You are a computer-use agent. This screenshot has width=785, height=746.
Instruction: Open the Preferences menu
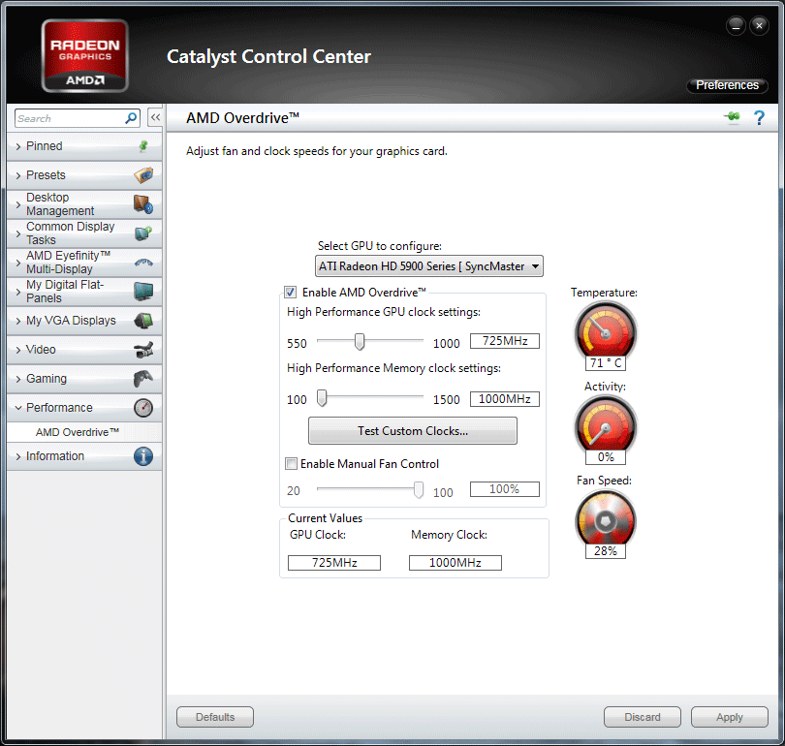pyautogui.click(x=727, y=85)
